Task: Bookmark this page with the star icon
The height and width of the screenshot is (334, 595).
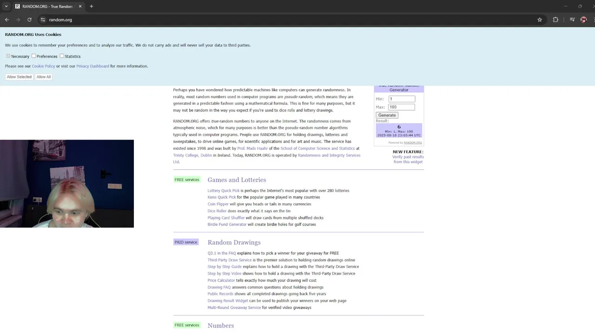Action: [x=540, y=19]
